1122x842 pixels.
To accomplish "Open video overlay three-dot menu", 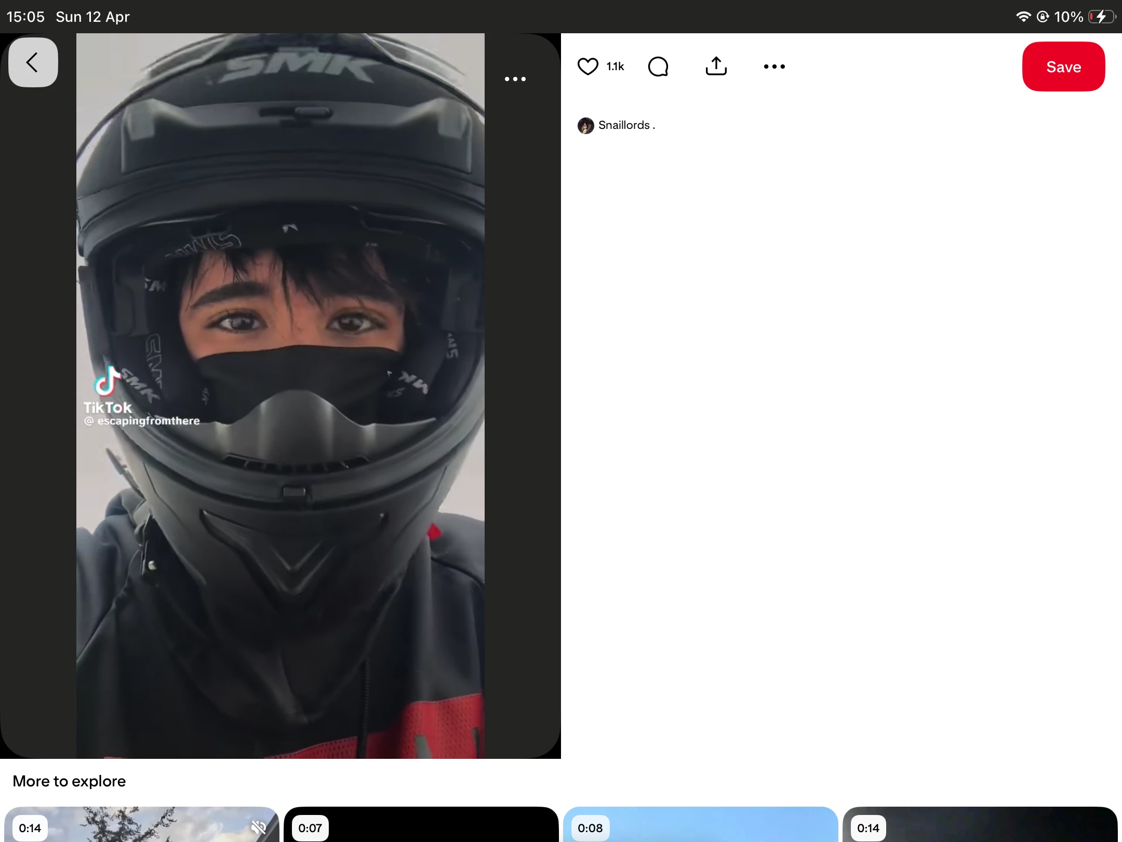I will (x=515, y=79).
